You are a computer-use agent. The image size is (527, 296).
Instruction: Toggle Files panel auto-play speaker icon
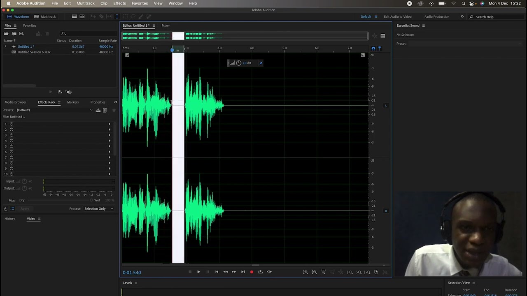click(69, 92)
